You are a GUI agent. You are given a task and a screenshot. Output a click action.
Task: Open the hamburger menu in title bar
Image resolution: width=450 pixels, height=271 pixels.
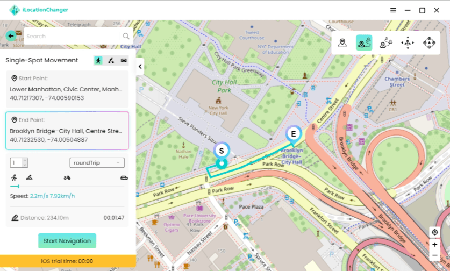pyautogui.click(x=393, y=10)
